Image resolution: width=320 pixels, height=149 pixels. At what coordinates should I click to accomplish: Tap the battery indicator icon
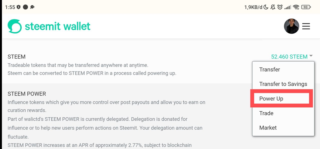[306, 7]
